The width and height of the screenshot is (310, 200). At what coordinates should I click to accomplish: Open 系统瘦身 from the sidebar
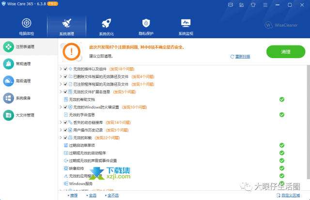point(29,98)
